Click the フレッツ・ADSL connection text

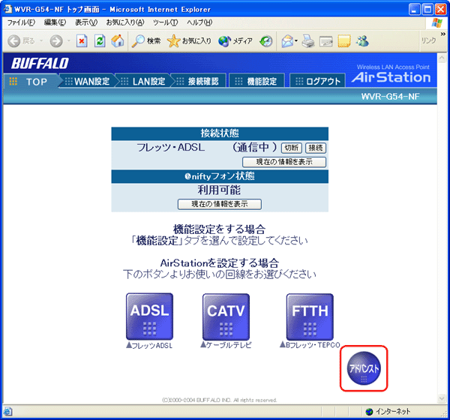click(x=171, y=148)
